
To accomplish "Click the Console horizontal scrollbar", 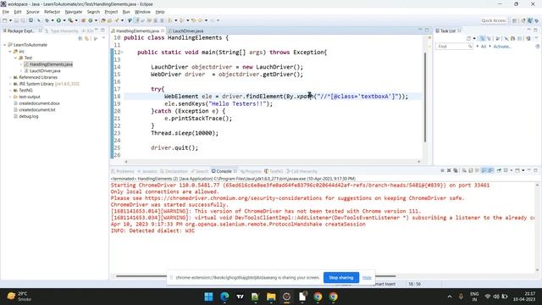I will pos(256,276).
